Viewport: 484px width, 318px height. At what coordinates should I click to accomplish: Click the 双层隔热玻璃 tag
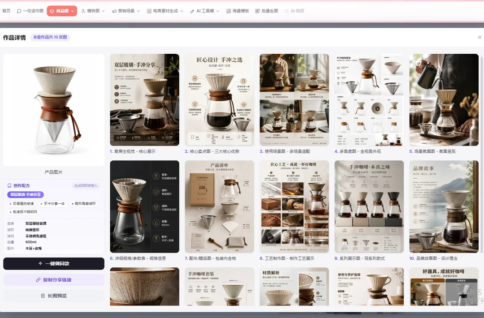coord(22,204)
